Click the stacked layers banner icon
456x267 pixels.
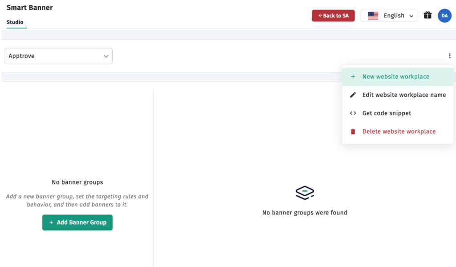coord(305,193)
